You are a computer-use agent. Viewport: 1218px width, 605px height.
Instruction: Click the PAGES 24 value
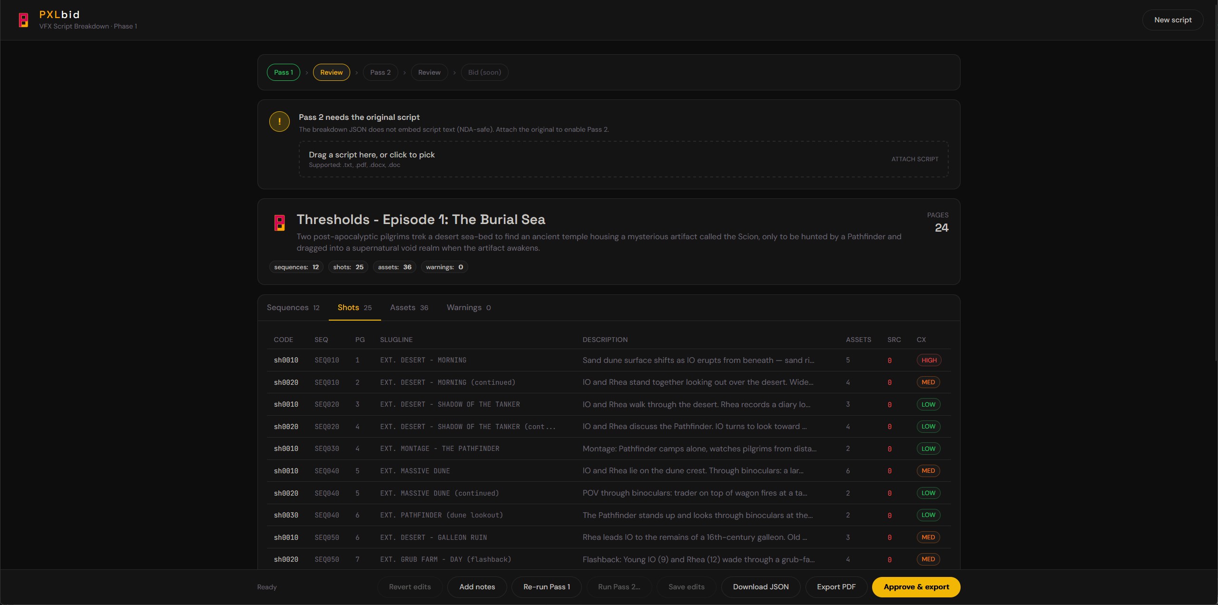pos(941,228)
